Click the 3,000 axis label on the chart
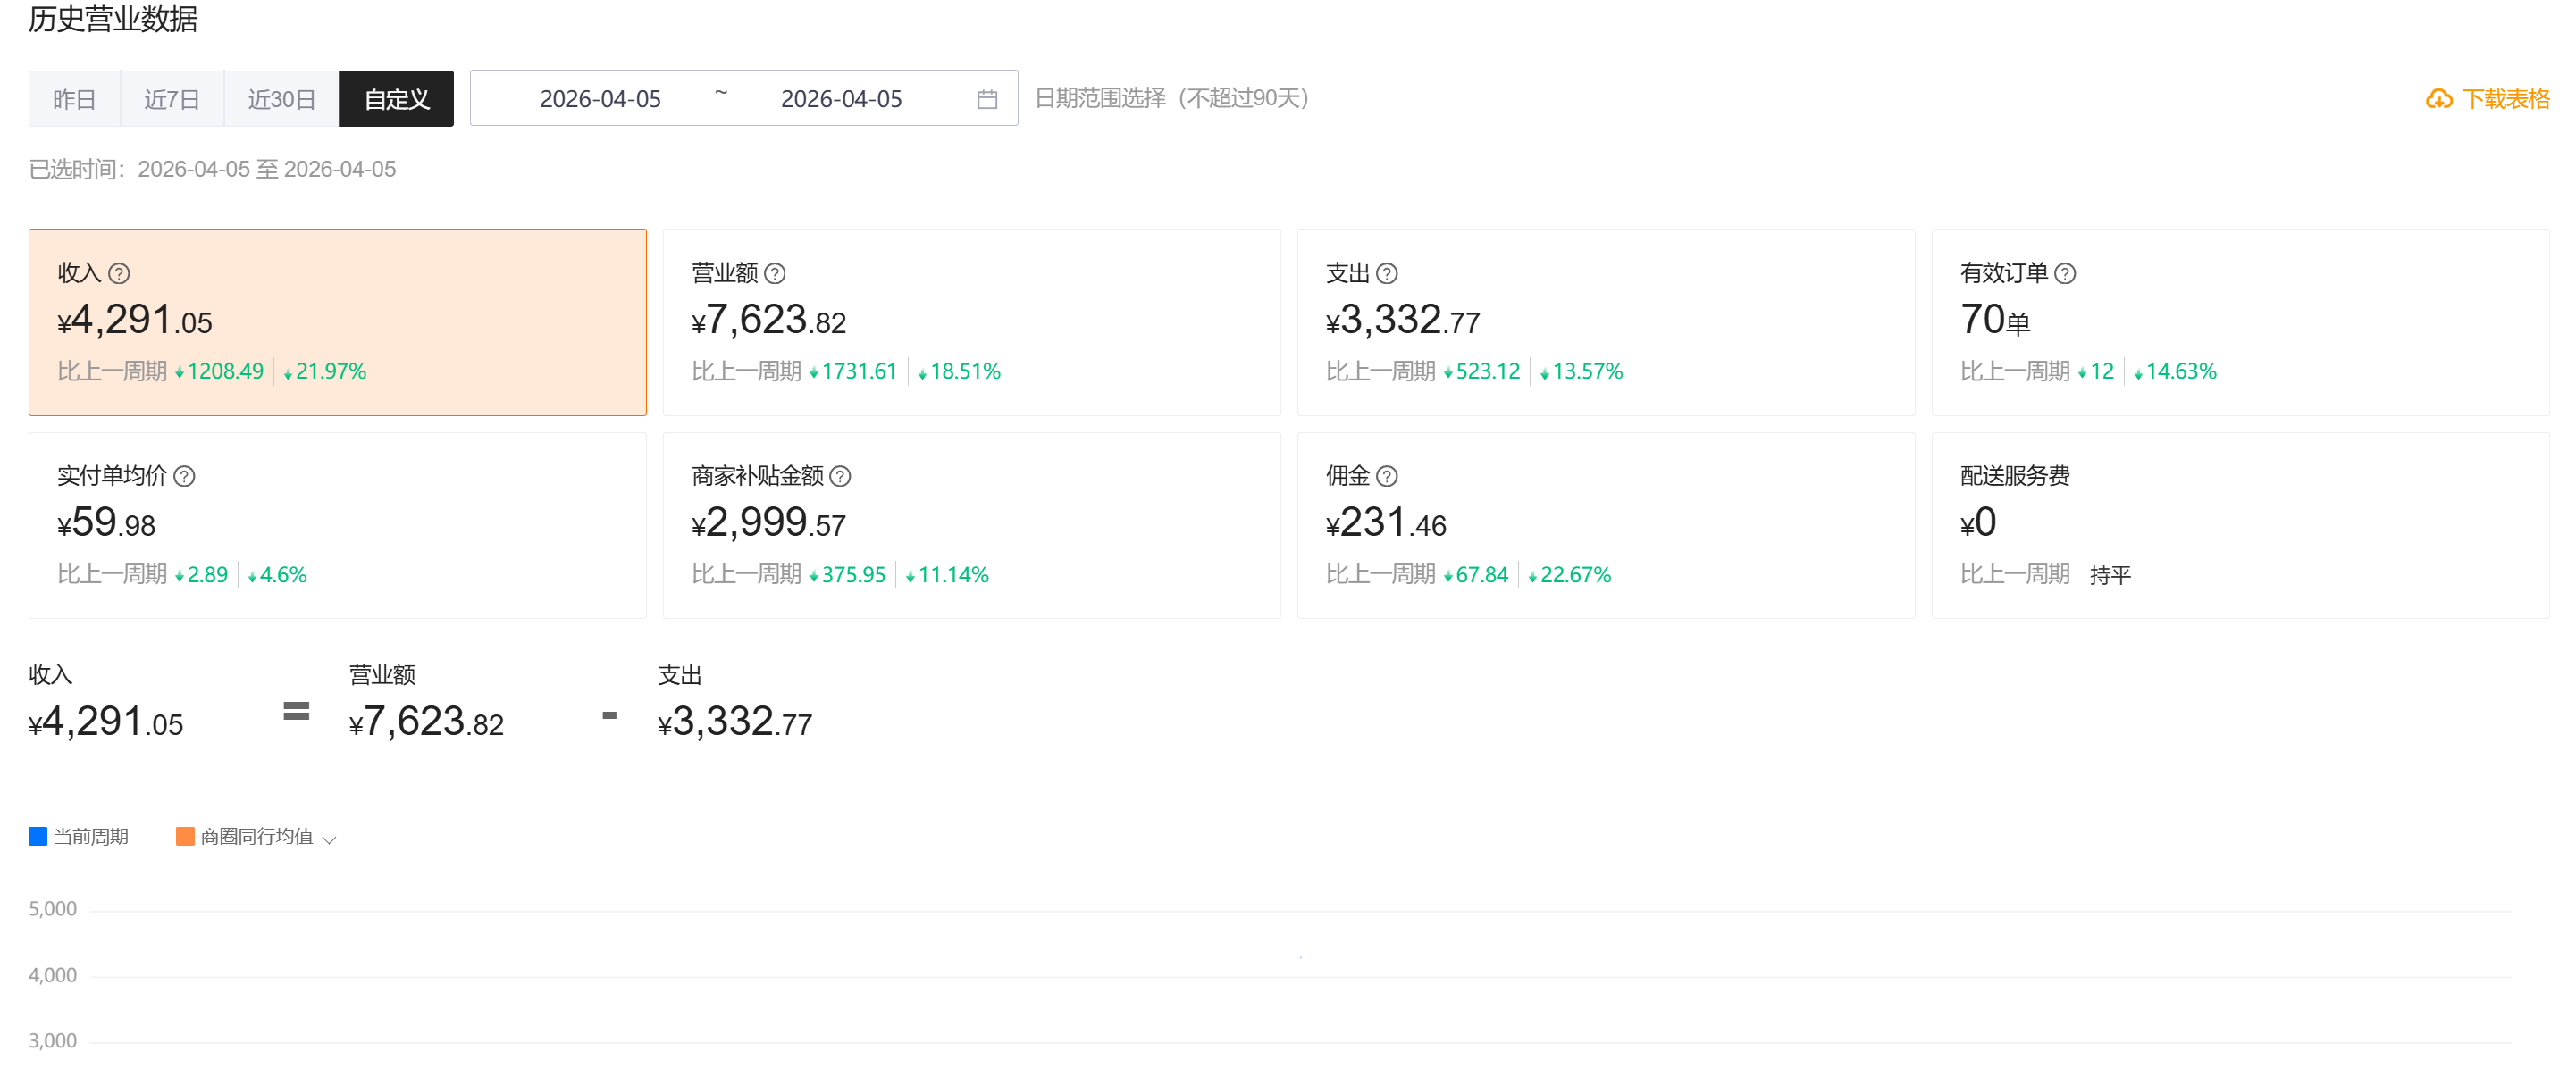This screenshot has width=2576, height=1085. 53,1041
